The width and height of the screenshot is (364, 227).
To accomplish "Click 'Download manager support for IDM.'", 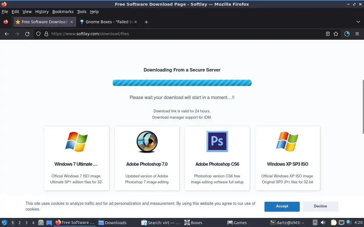I will pyautogui.click(x=182, y=117).
